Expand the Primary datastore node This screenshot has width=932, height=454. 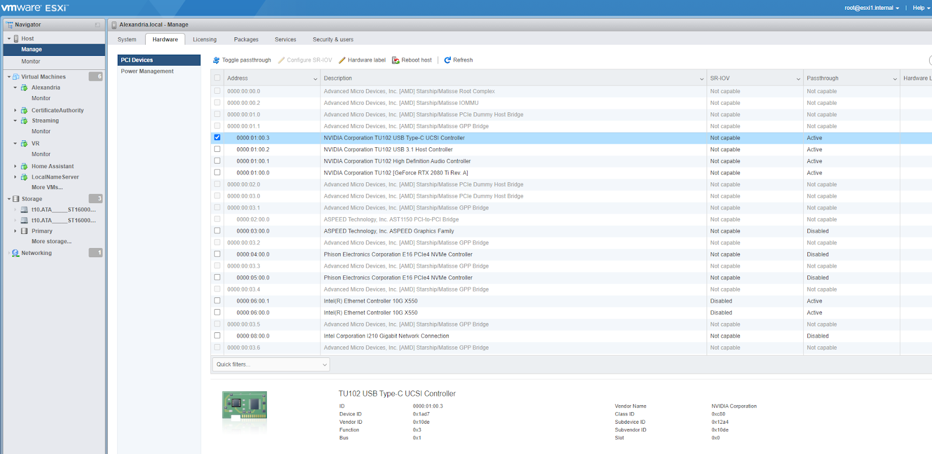point(15,231)
